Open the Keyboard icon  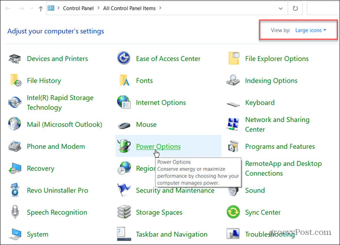coord(233,105)
